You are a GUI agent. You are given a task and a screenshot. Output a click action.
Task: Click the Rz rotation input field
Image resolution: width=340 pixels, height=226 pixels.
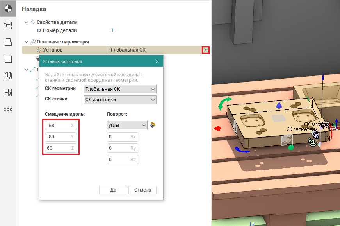[x=123, y=160]
